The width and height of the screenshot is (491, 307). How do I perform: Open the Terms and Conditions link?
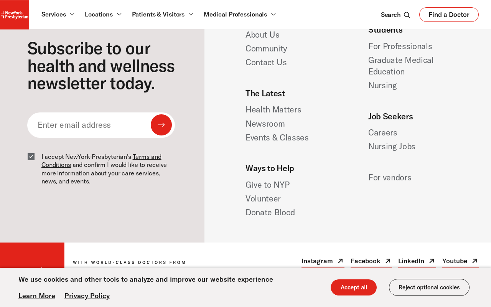click(x=101, y=161)
